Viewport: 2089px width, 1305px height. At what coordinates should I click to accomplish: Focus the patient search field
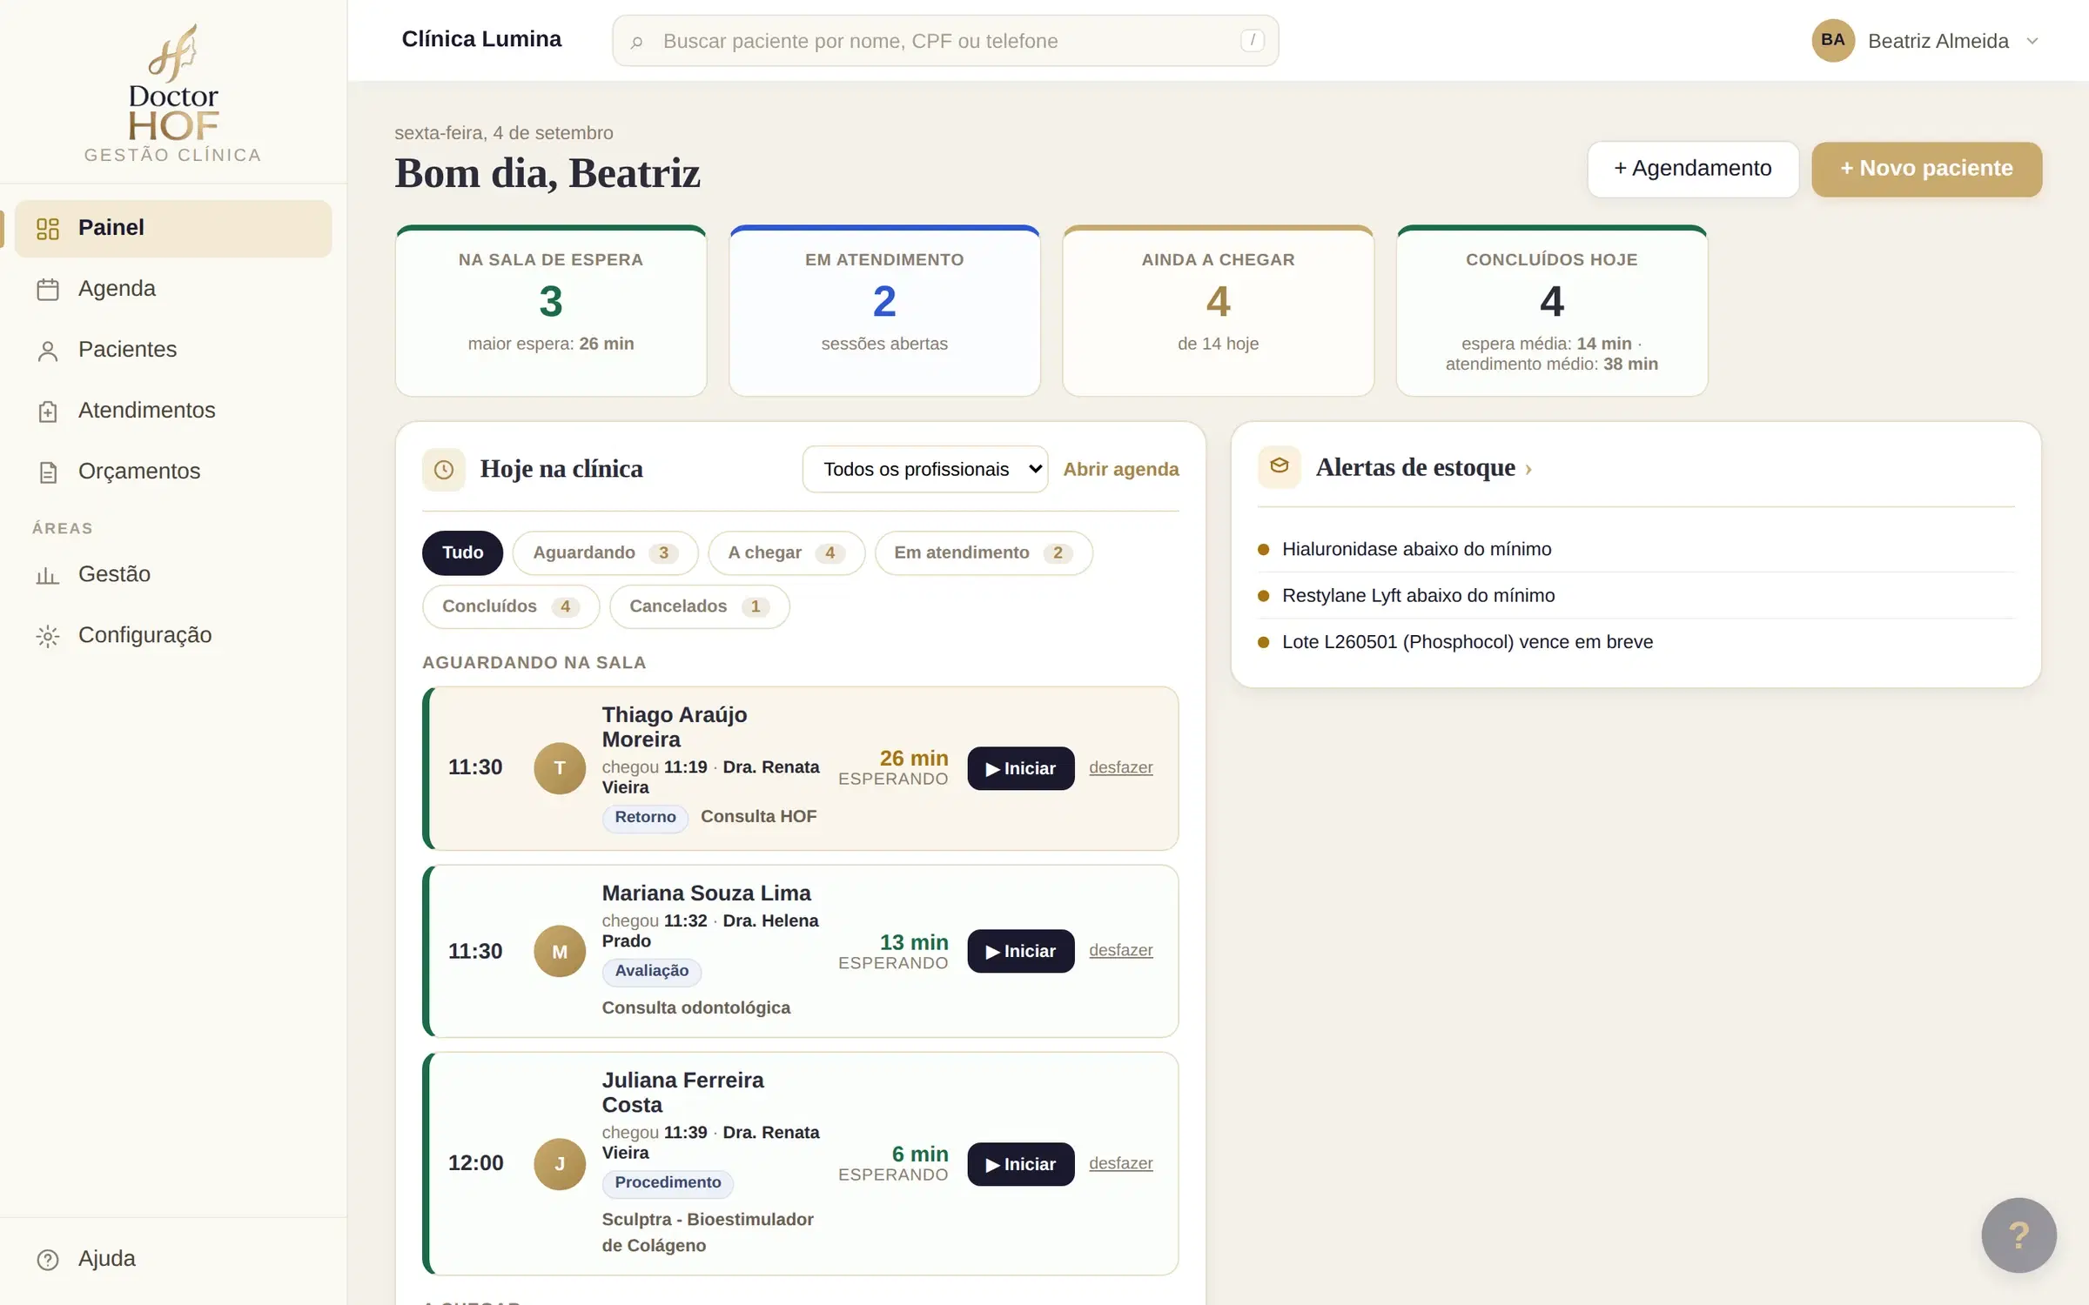point(945,41)
